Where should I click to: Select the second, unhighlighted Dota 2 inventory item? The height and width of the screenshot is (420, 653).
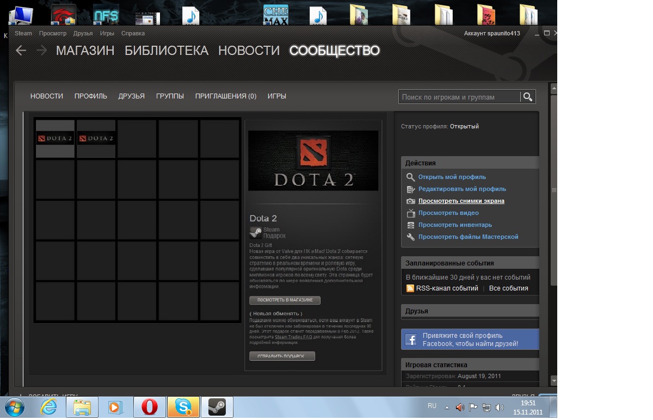[x=96, y=139]
